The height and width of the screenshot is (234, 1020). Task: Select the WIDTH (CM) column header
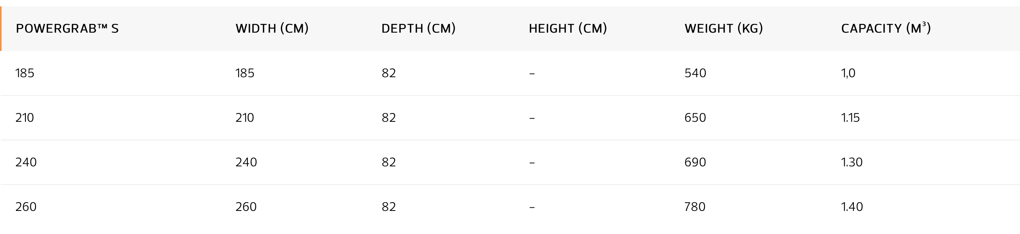272,29
